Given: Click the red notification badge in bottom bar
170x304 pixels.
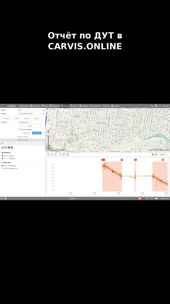Looking at the screenshot, I should [142, 198].
